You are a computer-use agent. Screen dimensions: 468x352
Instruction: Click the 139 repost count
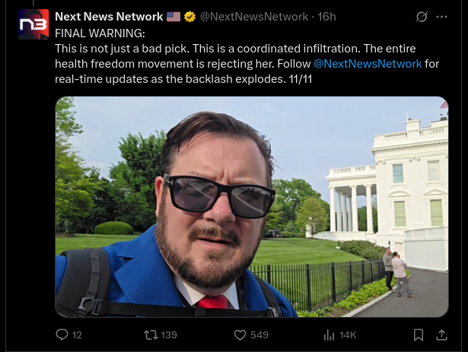point(169,335)
